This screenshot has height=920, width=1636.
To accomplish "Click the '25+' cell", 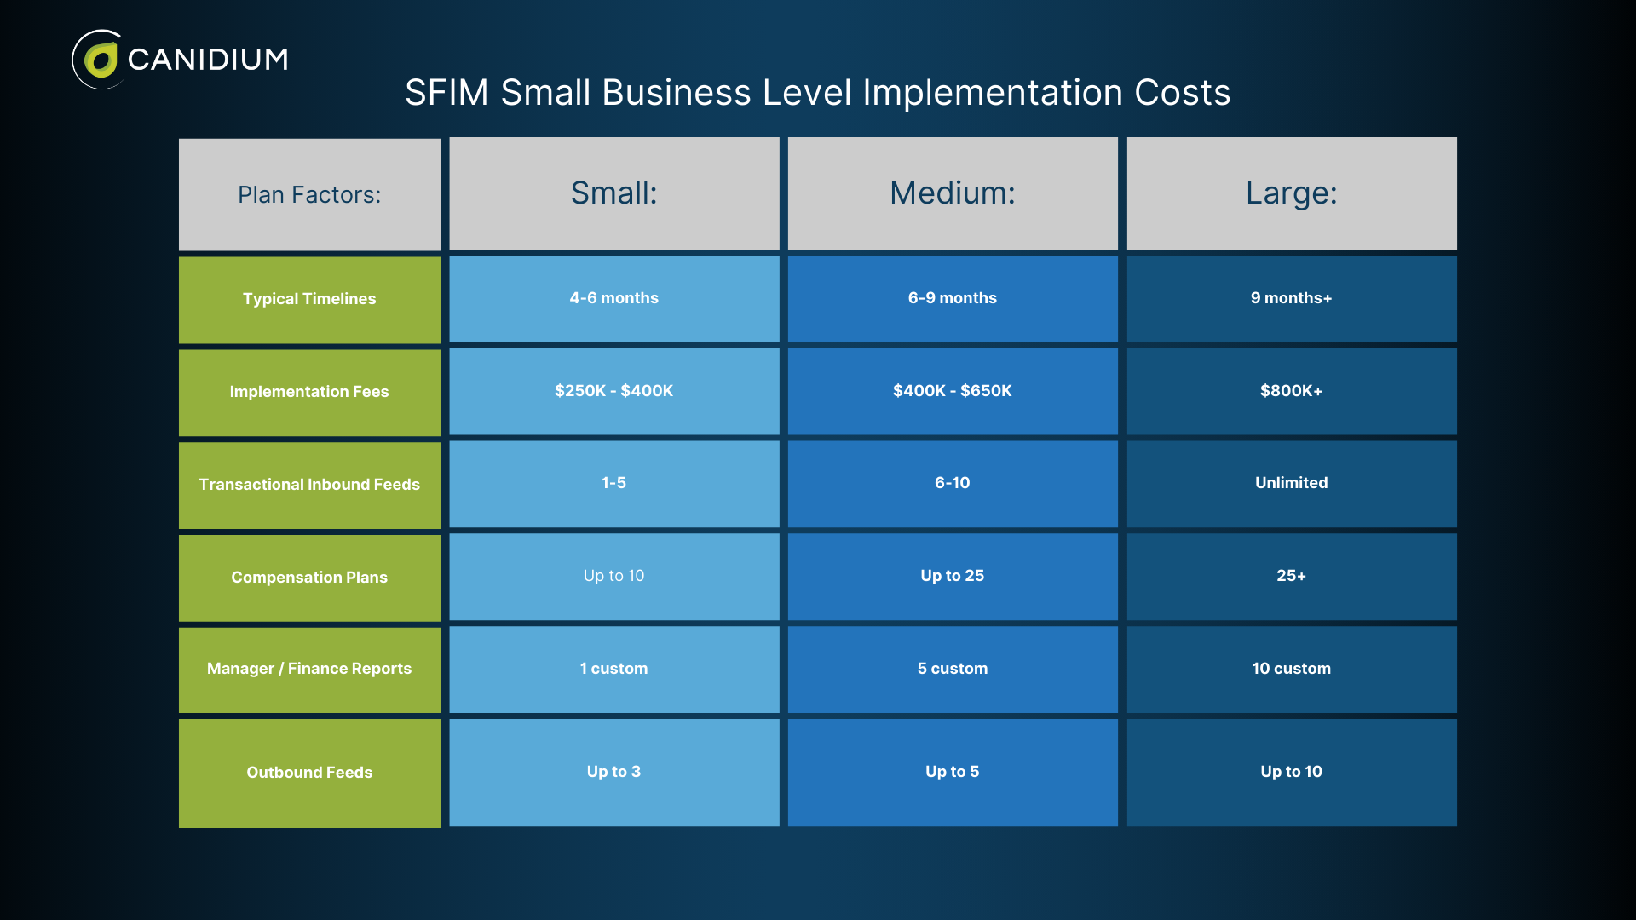I will click(x=1292, y=577).
